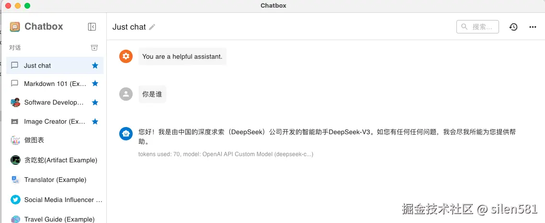Open the 贪吃蛇 Artifact Example conversation

point(55,160)
